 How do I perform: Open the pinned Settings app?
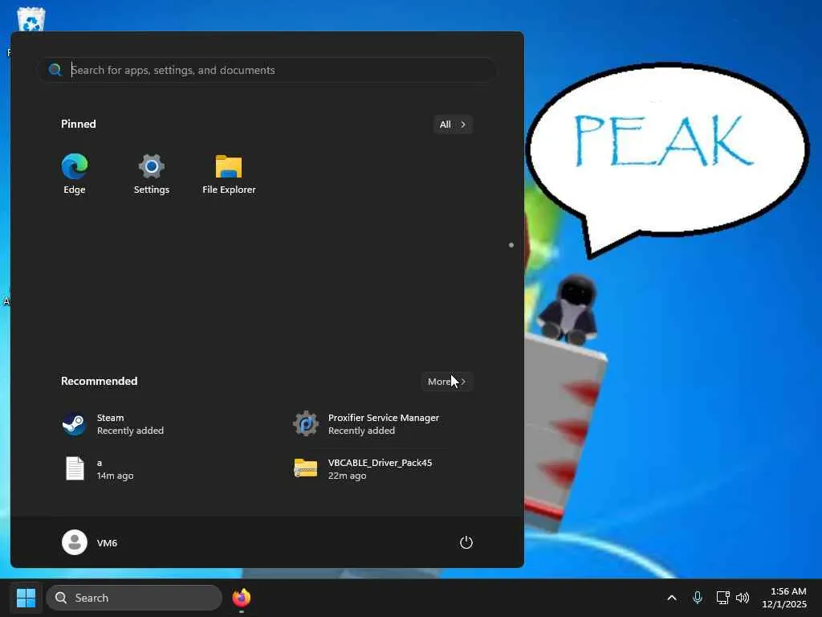(x=152, y=174)
